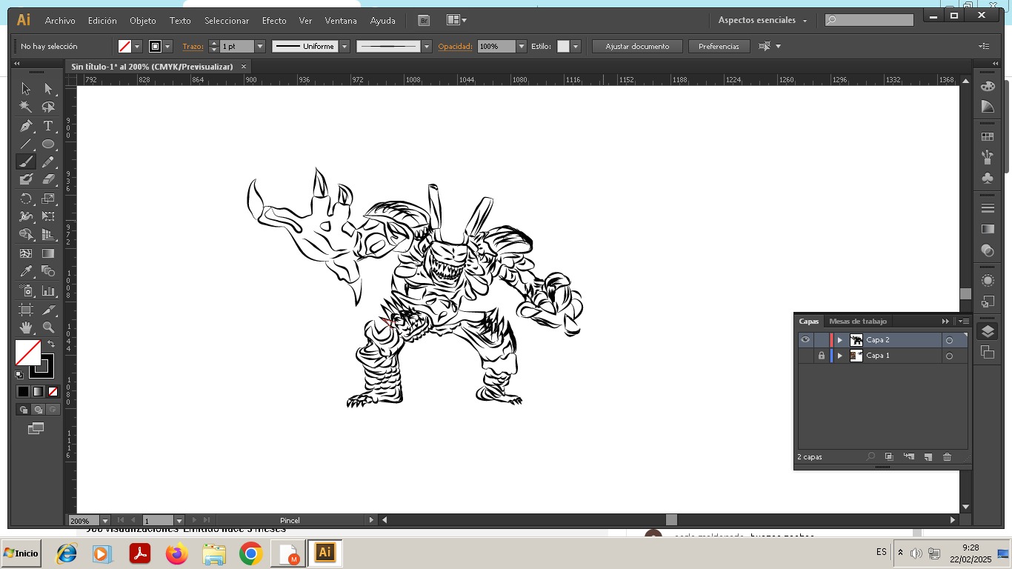Open Firefox from the taskbar
Screen dimensions: 1012x569
coord(176,553)
